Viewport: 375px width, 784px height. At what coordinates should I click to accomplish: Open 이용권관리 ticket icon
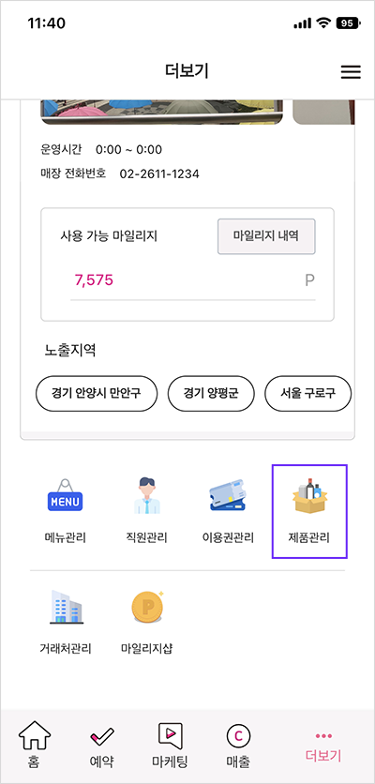(x=228, y=495)
